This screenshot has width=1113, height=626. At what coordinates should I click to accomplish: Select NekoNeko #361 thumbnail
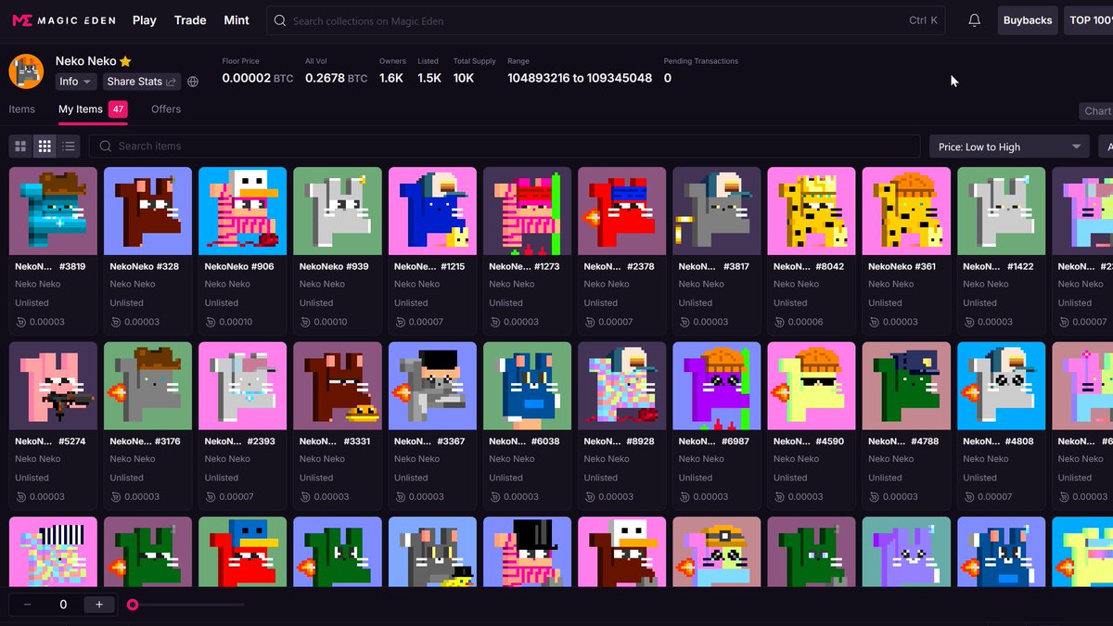coord(906,211)
